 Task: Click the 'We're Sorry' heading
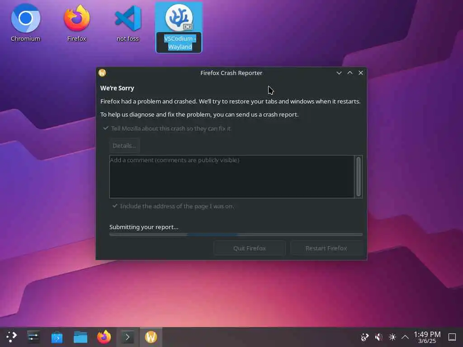click(117, 88)
